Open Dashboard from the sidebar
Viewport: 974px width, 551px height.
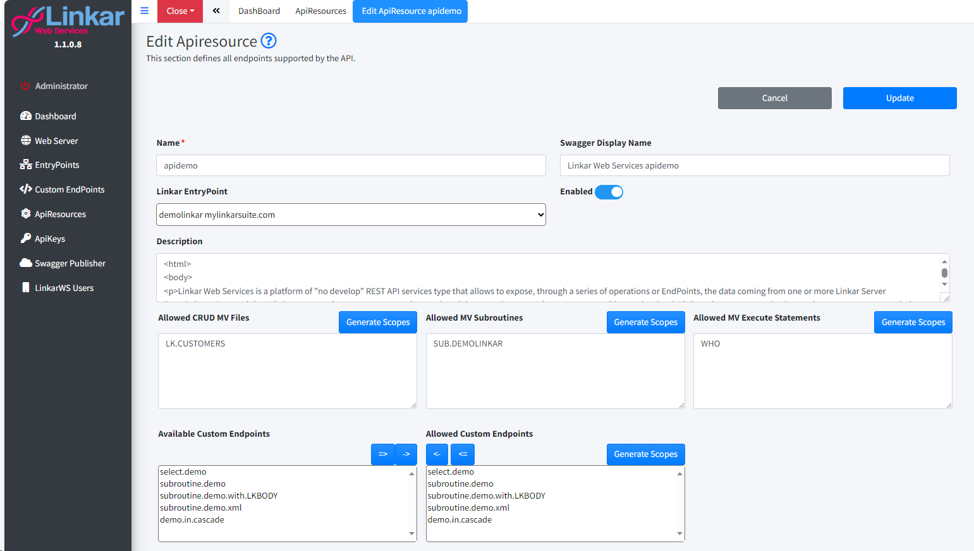55,116
